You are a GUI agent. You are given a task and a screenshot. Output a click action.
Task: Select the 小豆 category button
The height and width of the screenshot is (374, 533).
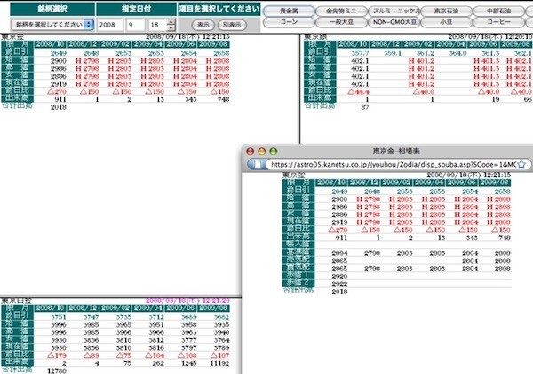pos(446,22)
